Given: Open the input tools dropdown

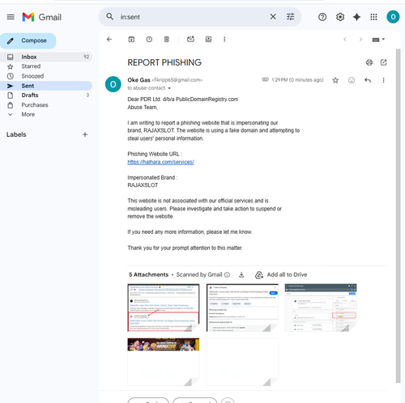Looking at the screenshot, I should [x=378, y=40].
